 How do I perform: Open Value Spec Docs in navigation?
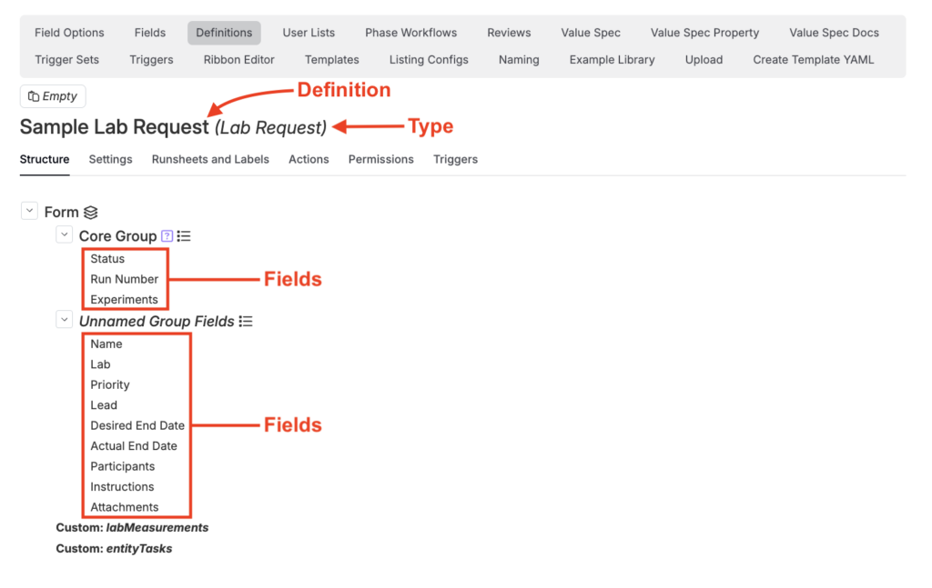click(834, 33)
